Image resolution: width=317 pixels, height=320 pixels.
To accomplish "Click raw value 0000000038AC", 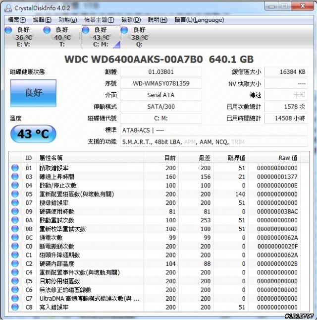I will [277, 212].
